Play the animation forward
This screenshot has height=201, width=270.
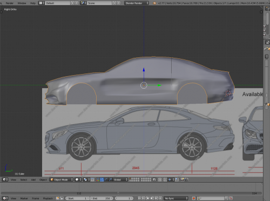click(x=152, y=198)
